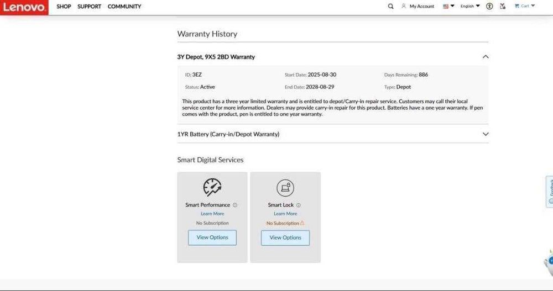The width and height of the screenshot is (553, 291).
Task: Select No Subscription text under Smart Performance
Action: tap(212, 223)
